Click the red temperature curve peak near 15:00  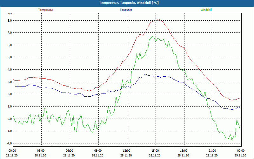[158, 19]
